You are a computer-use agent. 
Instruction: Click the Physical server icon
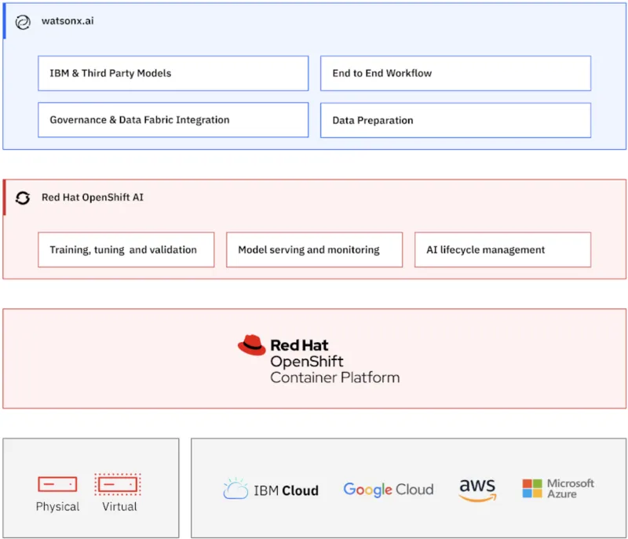57,483
